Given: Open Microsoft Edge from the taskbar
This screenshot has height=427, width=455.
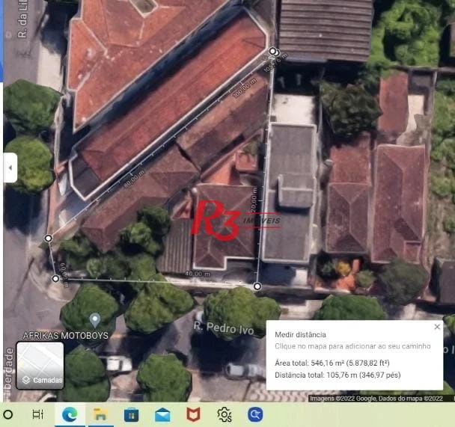Looking at the screenshot, I should (70, 414).
